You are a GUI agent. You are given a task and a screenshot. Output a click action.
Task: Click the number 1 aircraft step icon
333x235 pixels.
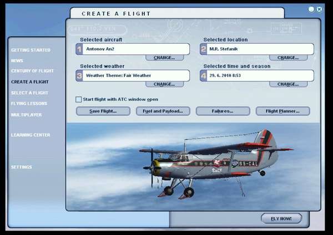click(x=79, y=49)
